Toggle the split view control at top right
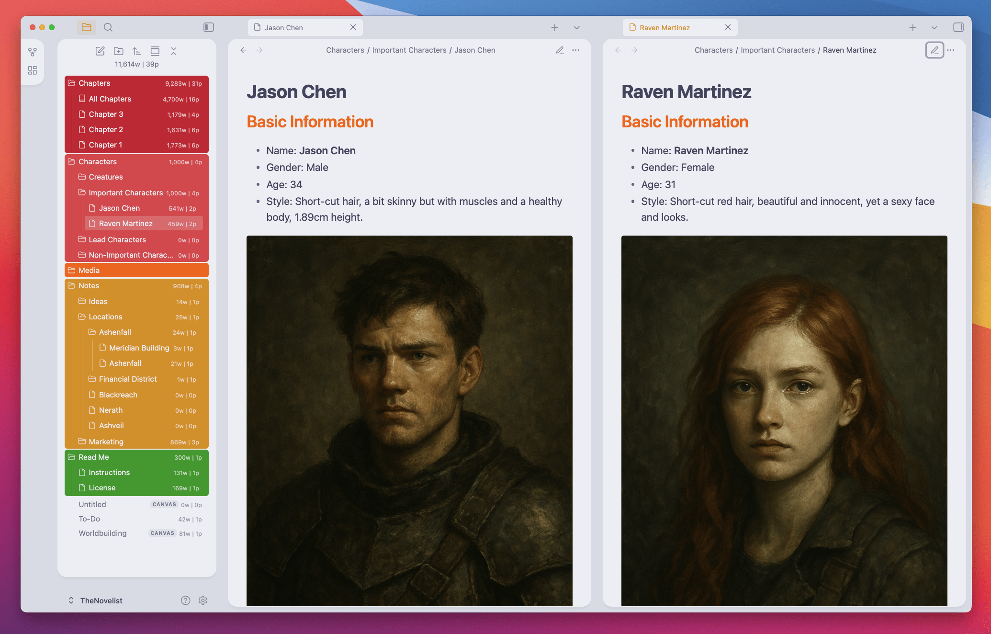This screenshot has height=634, width=991. coord(958,27)
